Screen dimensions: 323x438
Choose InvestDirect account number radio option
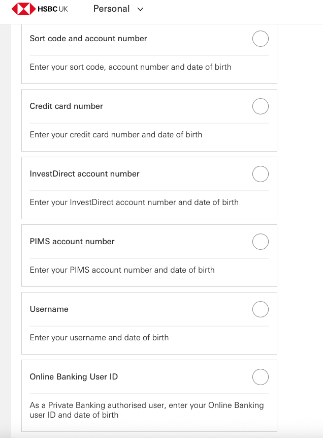[x=261, y=174]
